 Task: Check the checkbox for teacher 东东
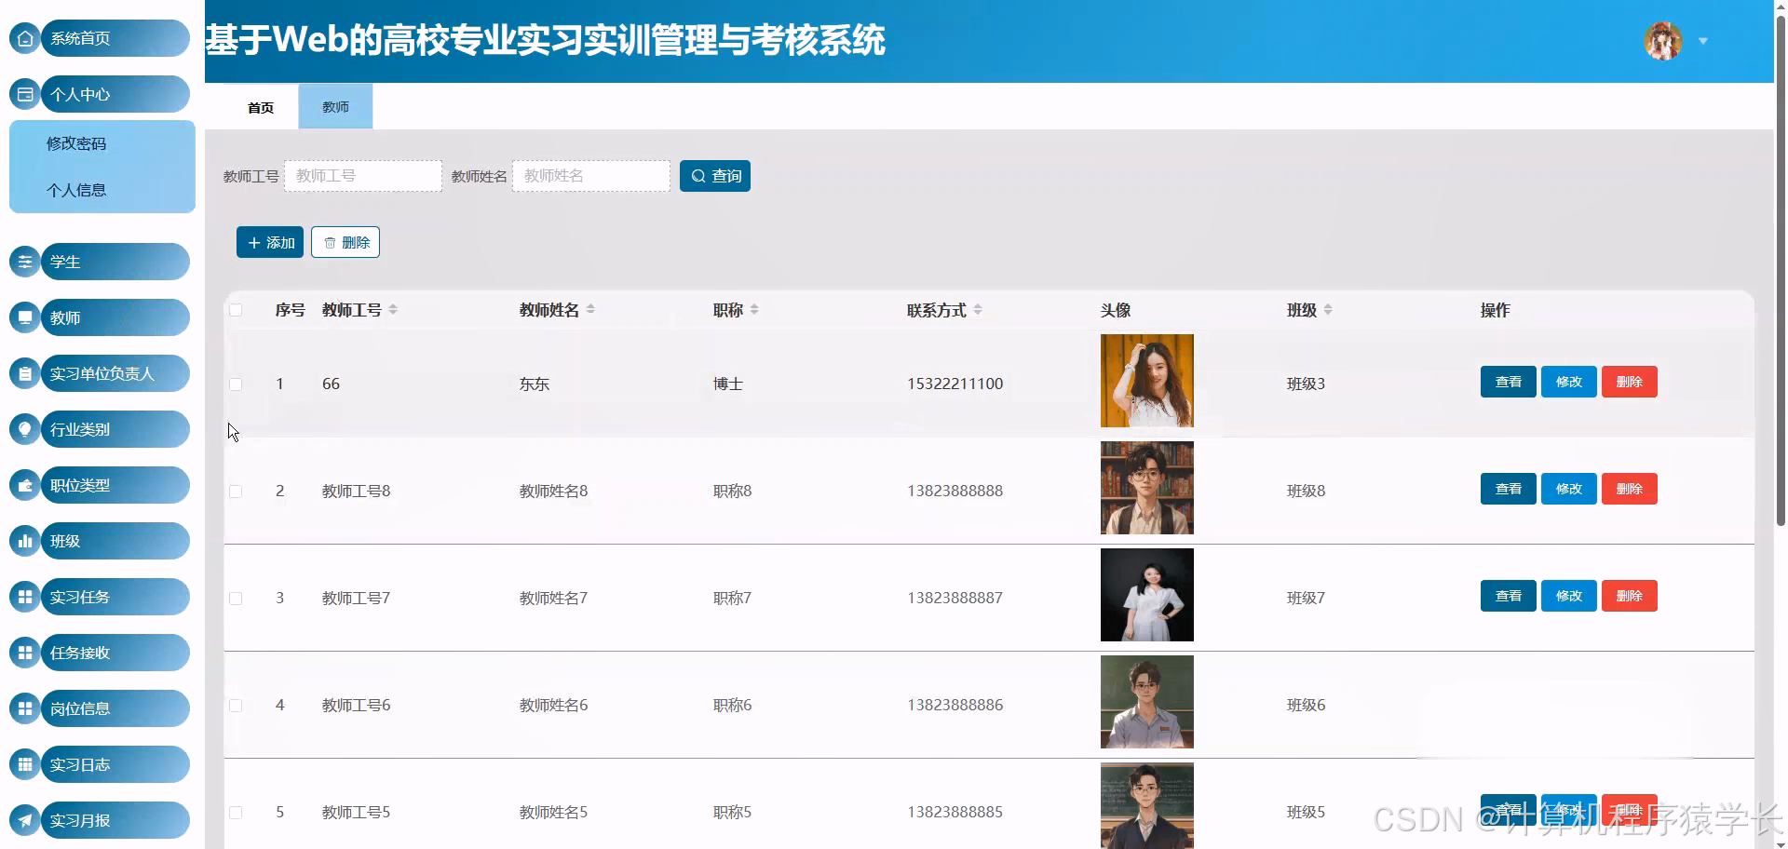236,384
